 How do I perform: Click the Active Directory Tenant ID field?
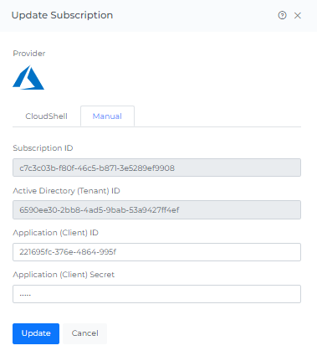coord(156,209)
